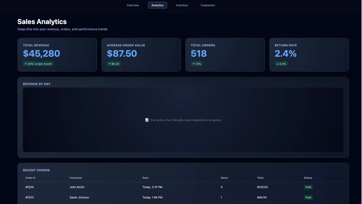Click the Revenue By Day section title
This screenshot has height=204, width=362.
point(37,84)
